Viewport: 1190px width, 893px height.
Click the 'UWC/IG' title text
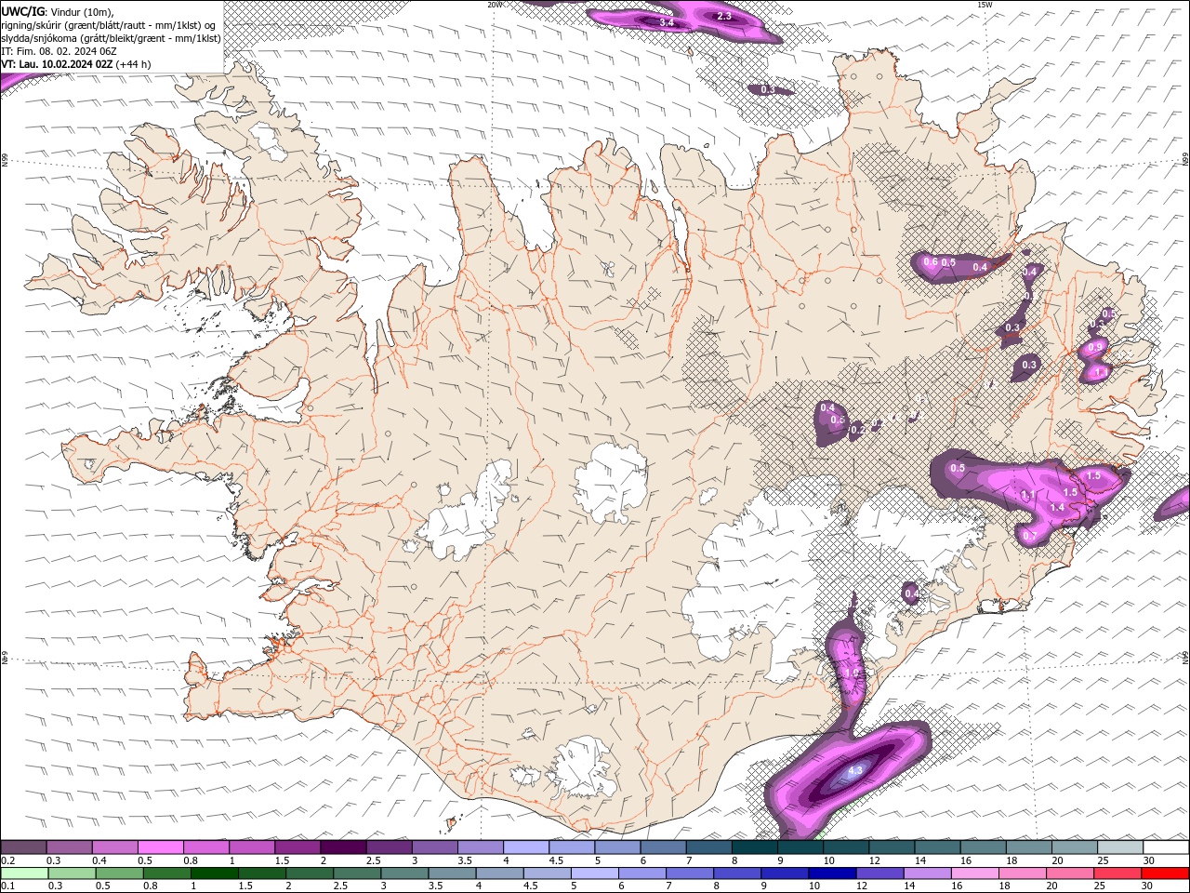pos(22,11)
